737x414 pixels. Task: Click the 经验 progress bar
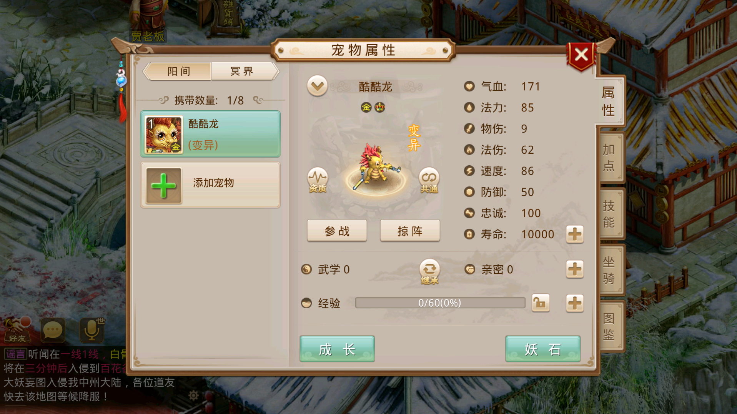(x=440, y=303)
